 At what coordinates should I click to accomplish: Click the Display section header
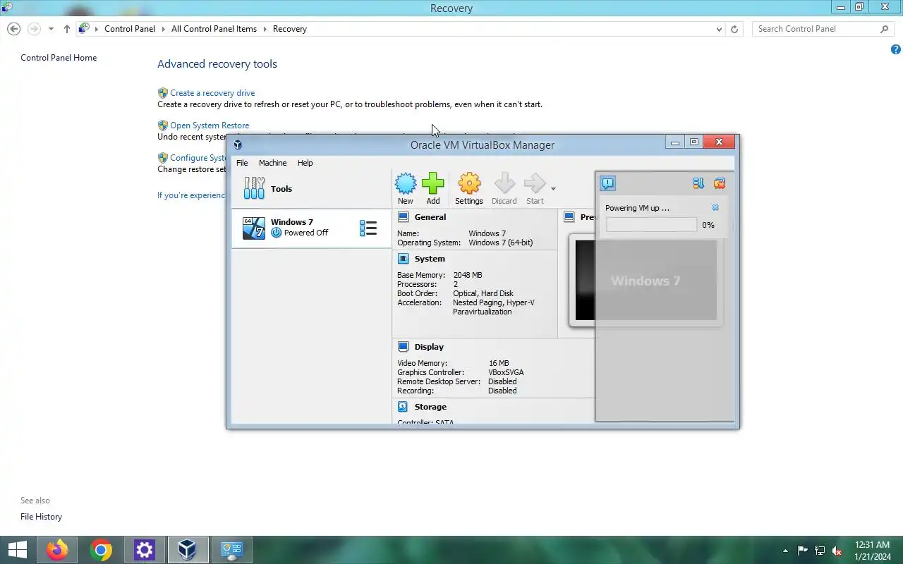click(x=429, y=347)
